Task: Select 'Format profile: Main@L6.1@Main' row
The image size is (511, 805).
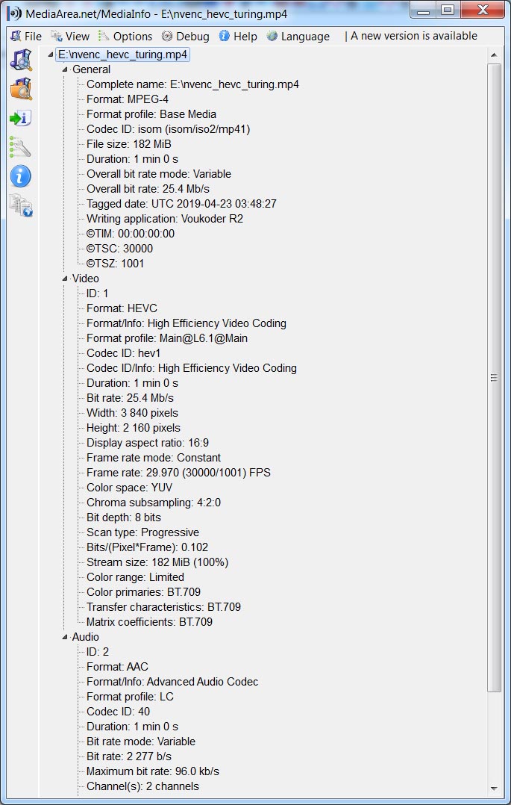Action: point(167,338)
